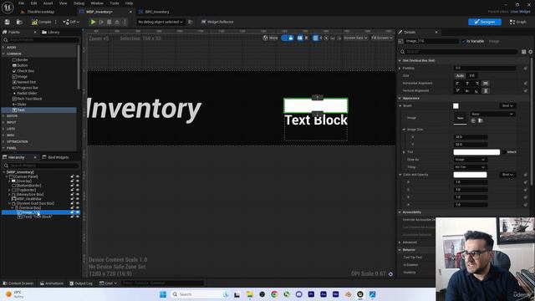
Task: Click the Search Widgets field in Hierarchy
Action: 41,166
